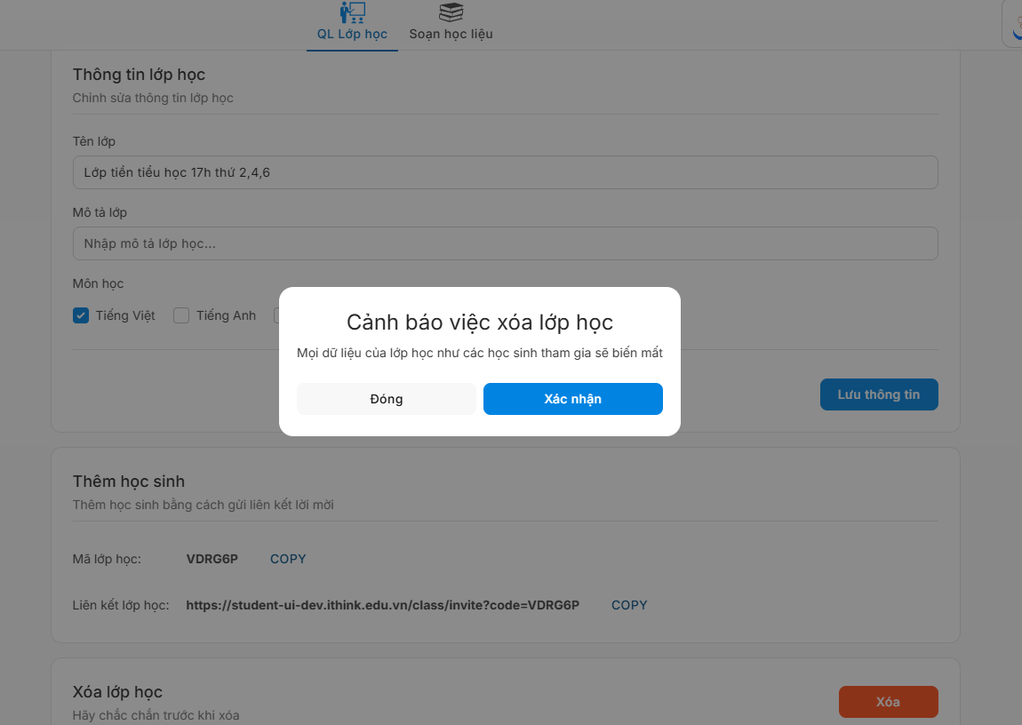Image resolution: width=1022 pixels, height=725 pixels.
Task: Switch to the Soạn học liệu tab
Action: click(x=450, y=34)
